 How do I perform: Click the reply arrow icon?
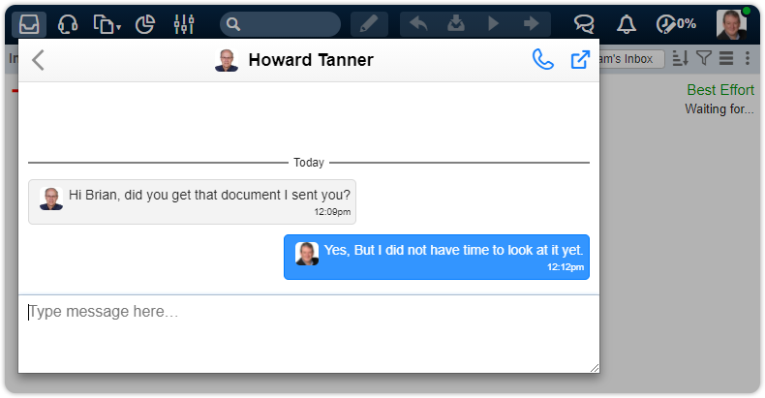click(x=418, y=23)
